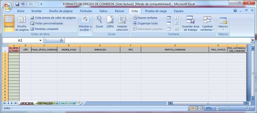Click the zoom slider handle
This screenshot has height=113, width=257.
[x=227, y=108]
